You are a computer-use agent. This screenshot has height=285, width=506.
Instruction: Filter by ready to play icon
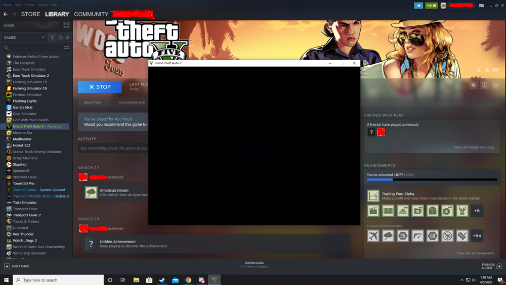pyautogui.click(x=67, y=37)
